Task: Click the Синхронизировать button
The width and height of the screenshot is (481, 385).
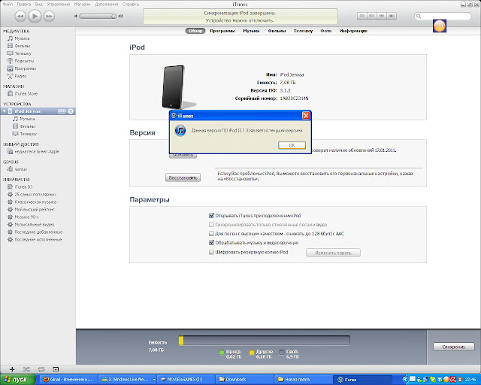Action: [x=454, y=347]
